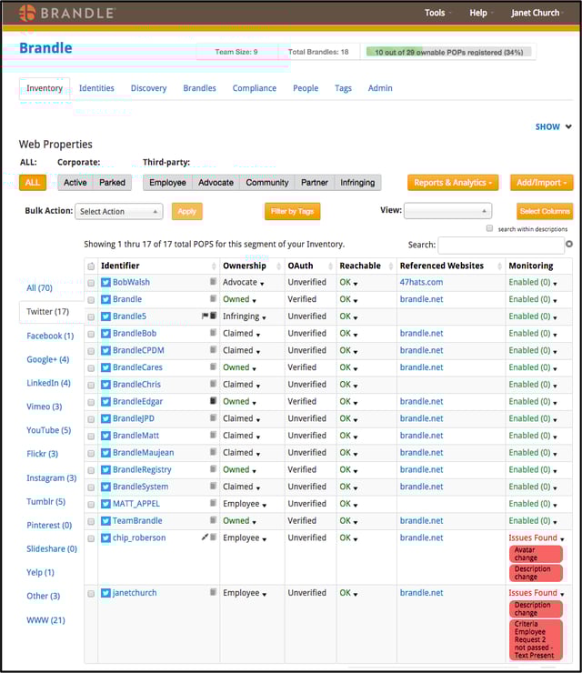Open ownership dropdown for BobWalsh (Advocate)
The image size is (582, 673).
[262, 284]
